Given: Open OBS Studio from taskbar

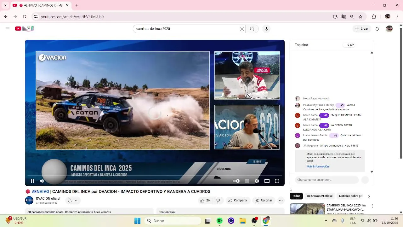Looking at the screenshot, I should tap(254, 221).
